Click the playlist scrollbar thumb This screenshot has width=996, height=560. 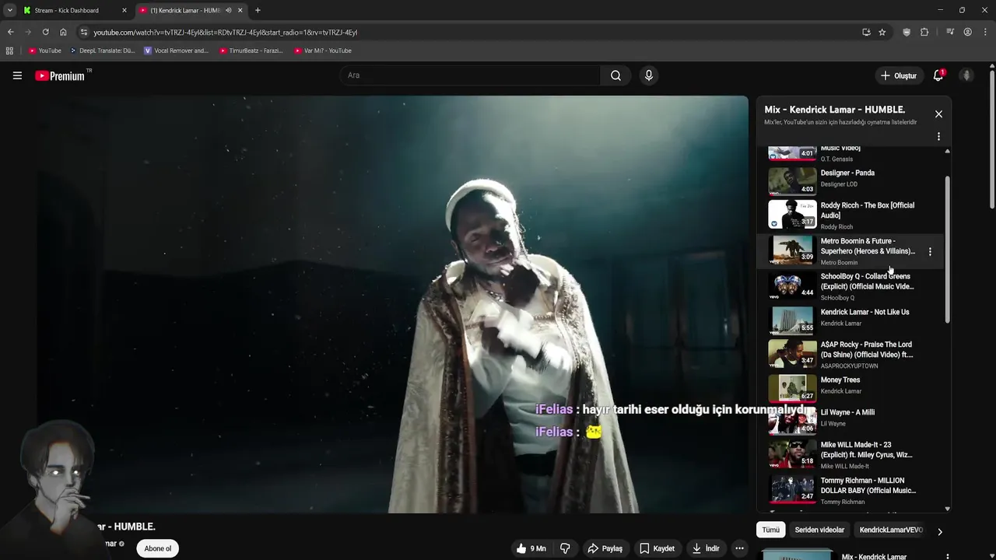click(x=947, y=249)
